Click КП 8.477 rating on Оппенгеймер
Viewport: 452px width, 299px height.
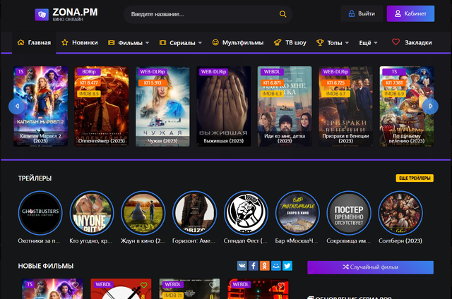click(x=89, y=83)
